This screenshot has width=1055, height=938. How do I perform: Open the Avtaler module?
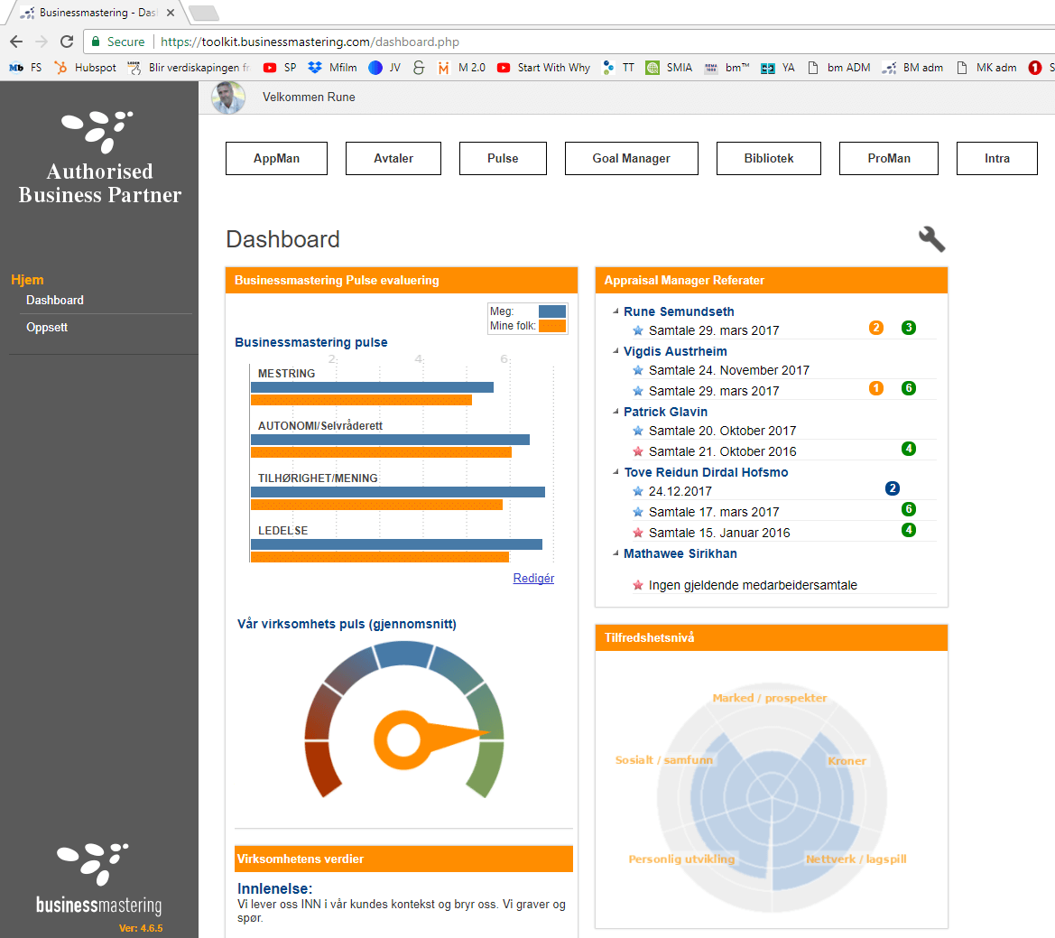[393, 158]
